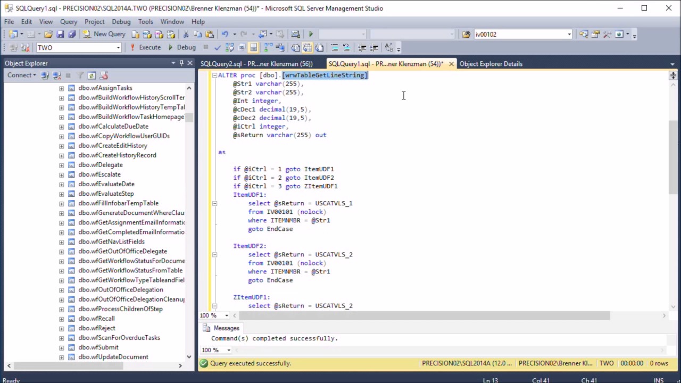Open the Properties Window toolbar icon
The image size is (681, 383).
point(595,34)
